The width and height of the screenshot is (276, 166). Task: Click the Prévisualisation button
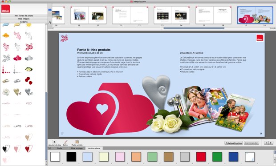(234, 143)
